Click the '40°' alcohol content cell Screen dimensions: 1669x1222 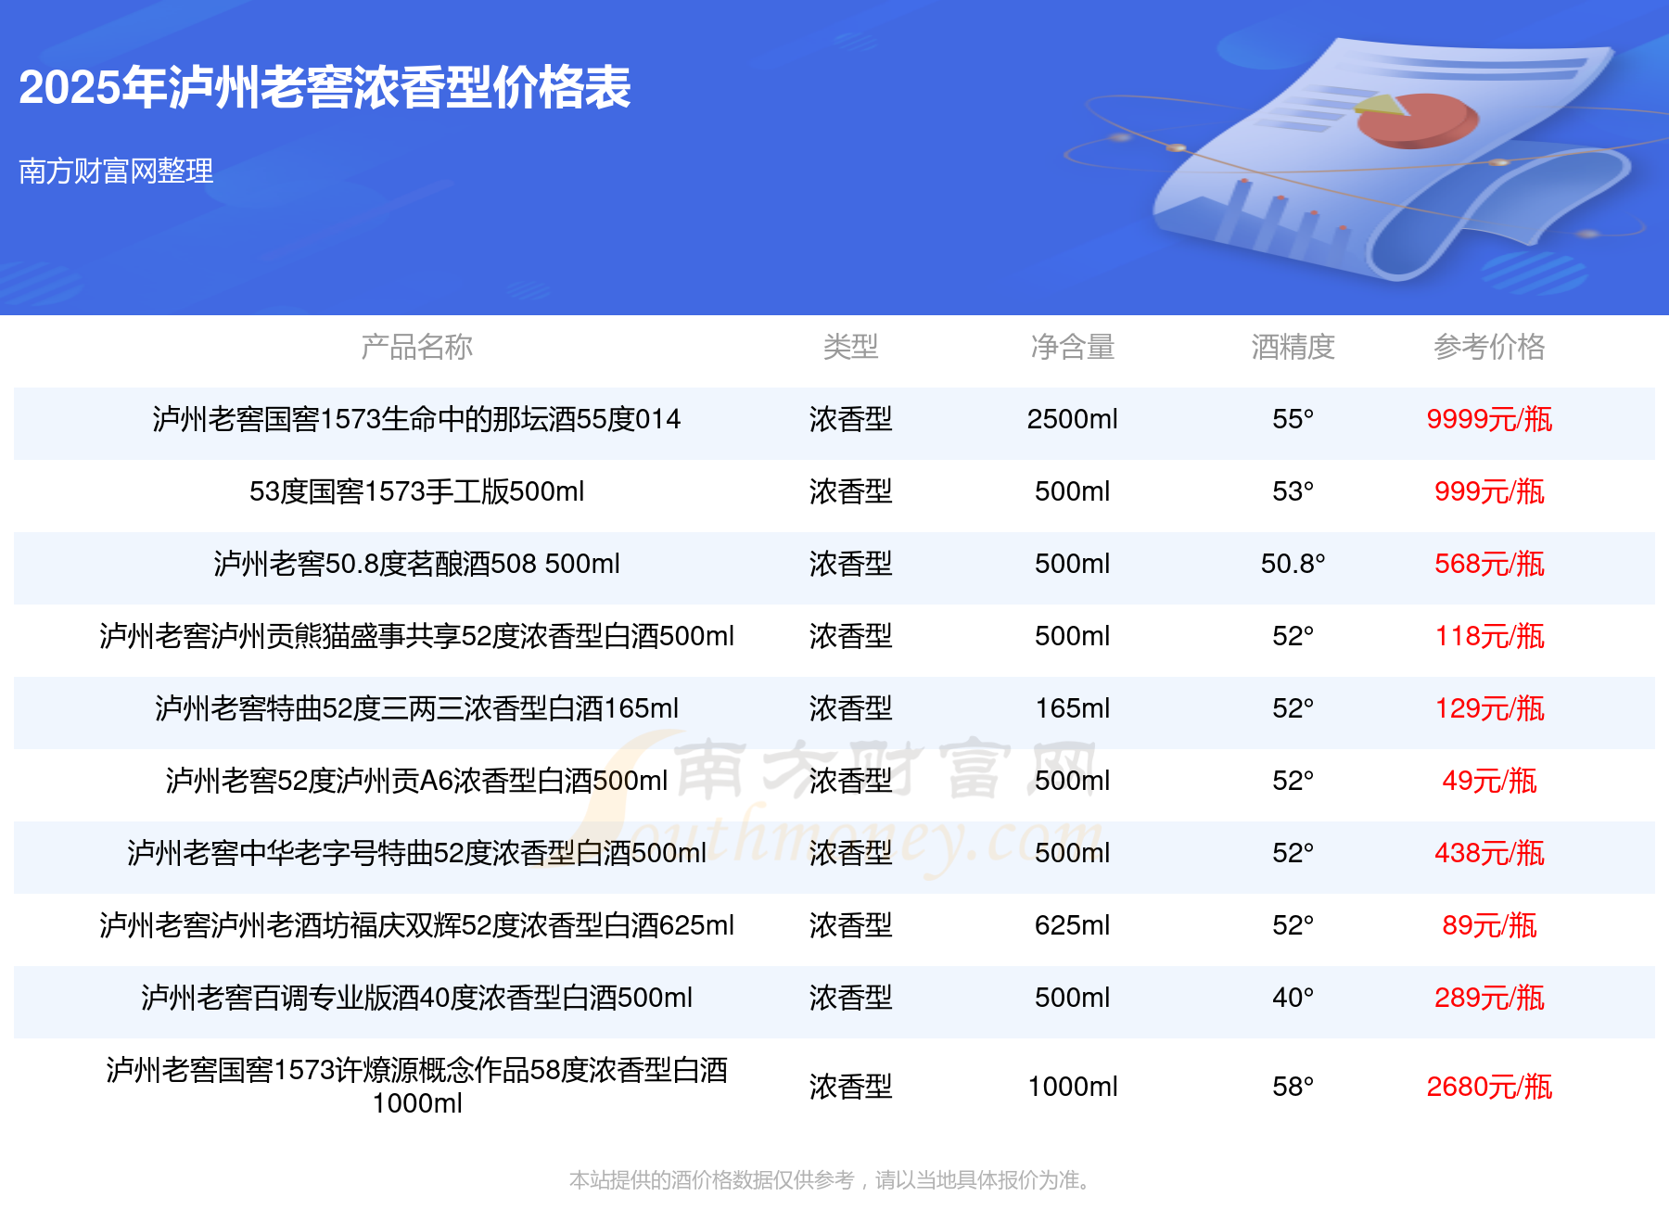click(1293, 998)
